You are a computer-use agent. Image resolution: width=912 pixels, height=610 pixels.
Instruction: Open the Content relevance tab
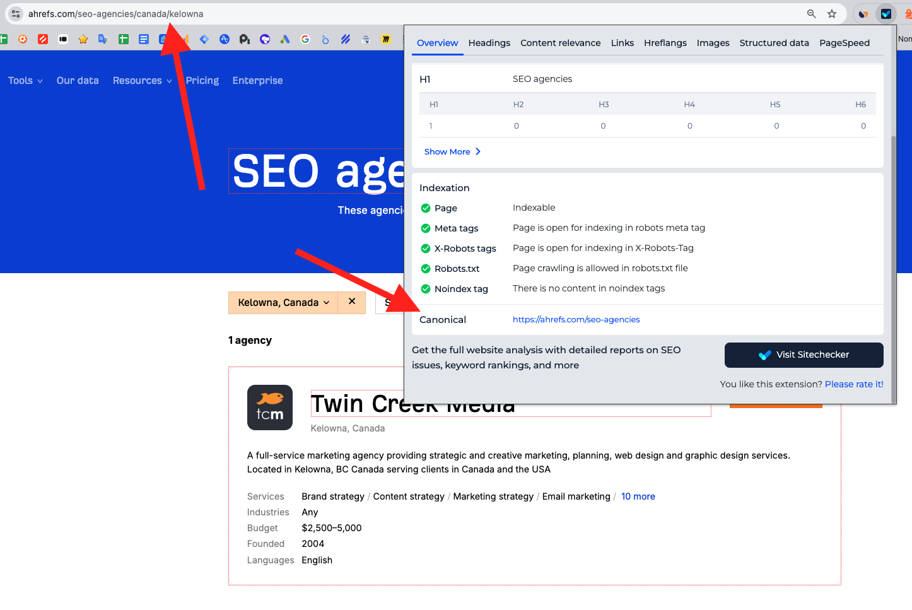click(561, 43)
